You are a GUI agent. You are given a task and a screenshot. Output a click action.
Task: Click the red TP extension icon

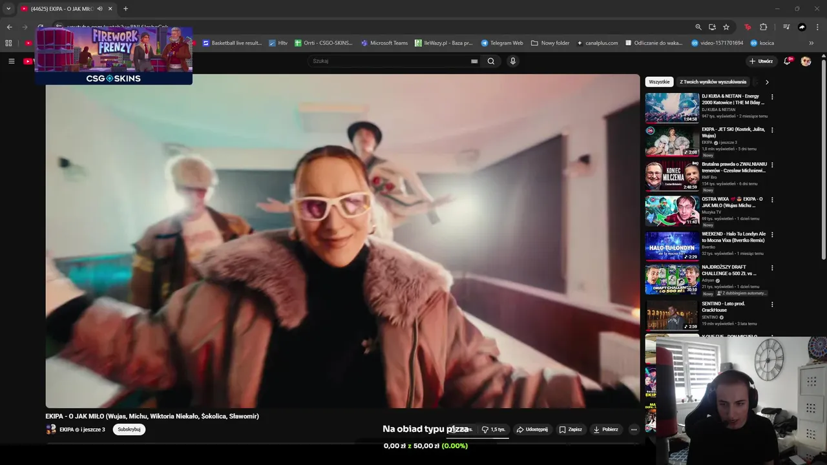(x=748, y=27)
